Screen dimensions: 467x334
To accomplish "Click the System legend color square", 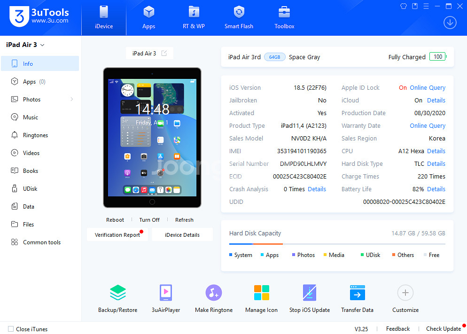I will (x=231, y=255).
